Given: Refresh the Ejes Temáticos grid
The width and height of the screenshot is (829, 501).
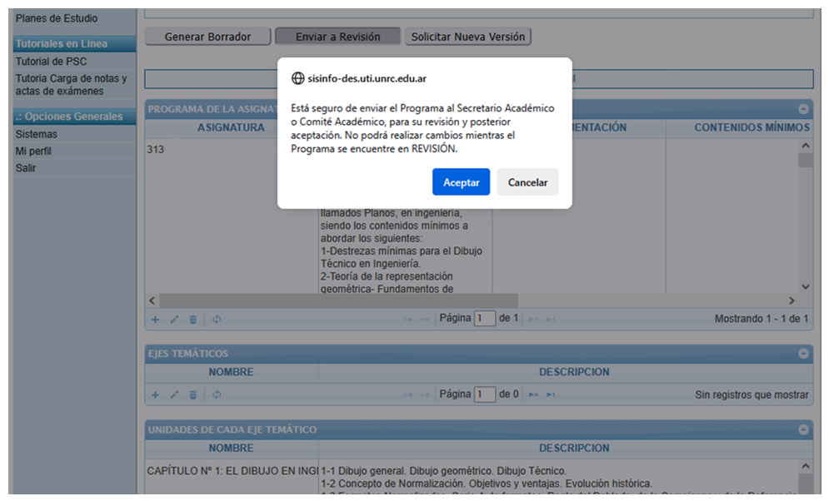Looking at the screenshot, I should [x=217, y=394].
